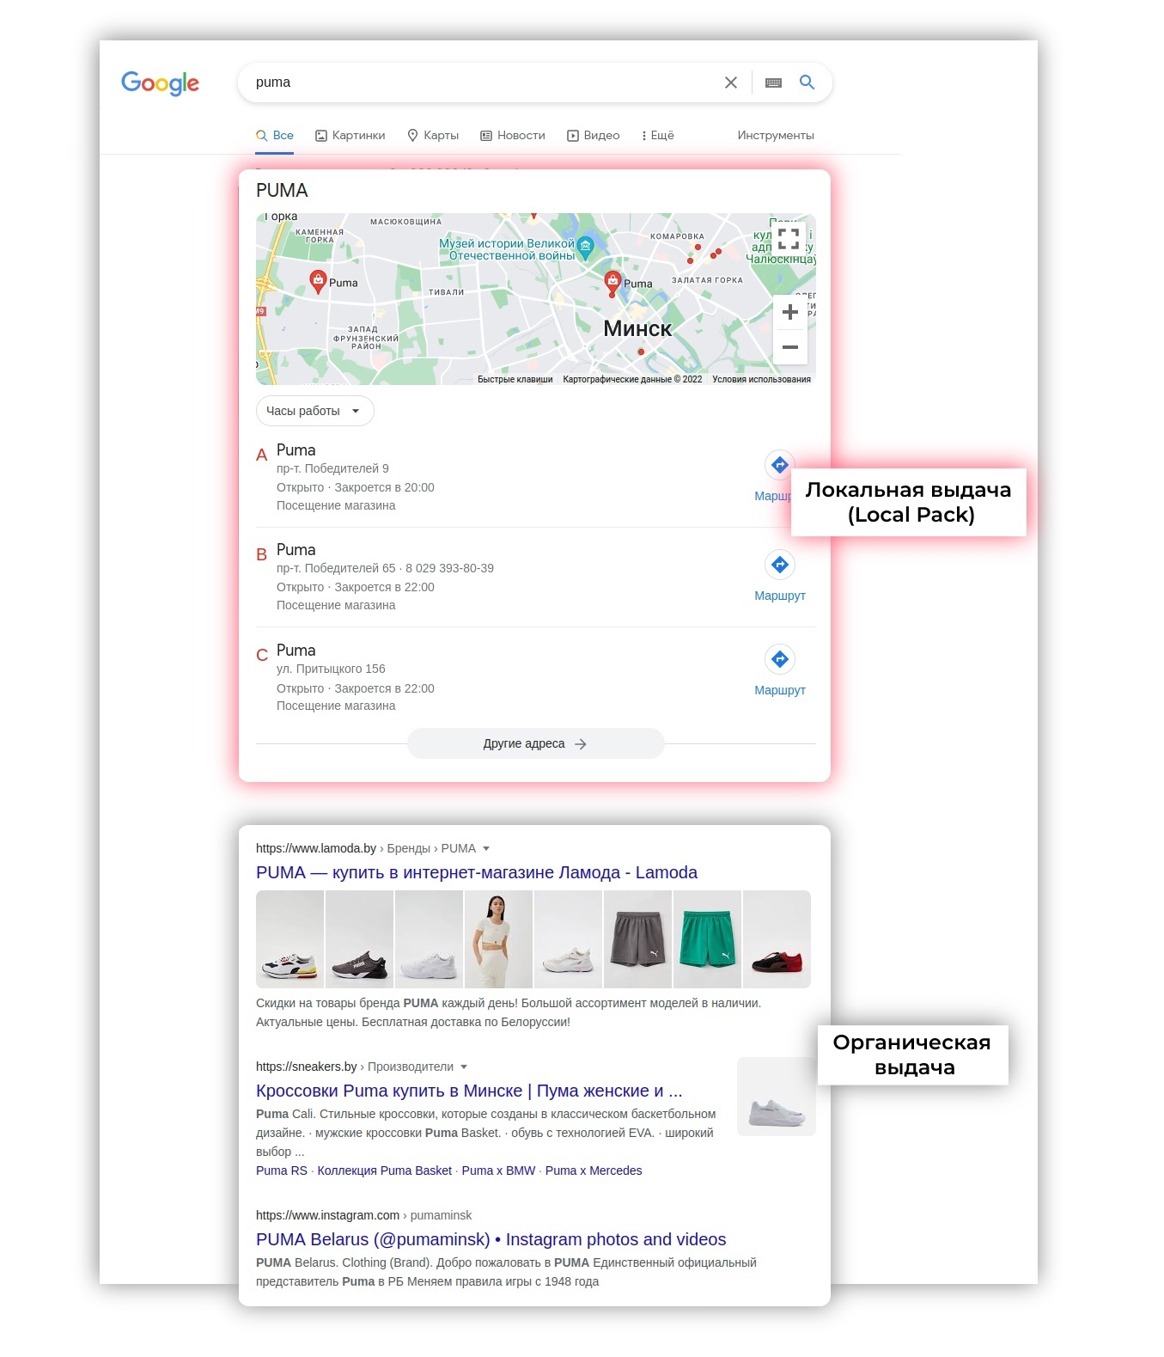The width and height of the screenshot is (1164, 1357).
Task: Click Маршрут text for listing B
Action: pos(780,596)
